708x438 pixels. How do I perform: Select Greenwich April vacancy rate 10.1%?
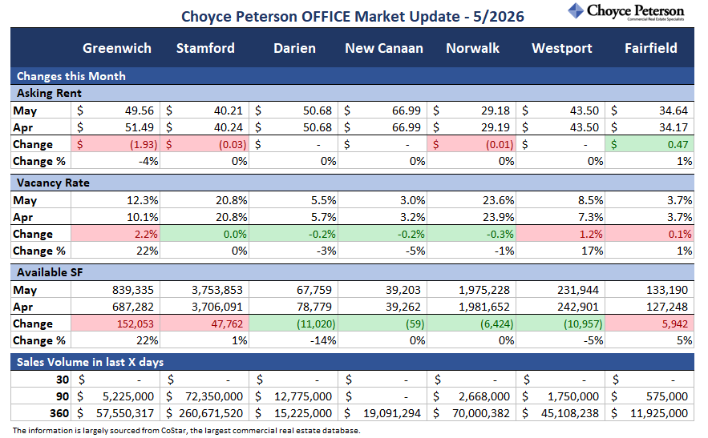142,218
